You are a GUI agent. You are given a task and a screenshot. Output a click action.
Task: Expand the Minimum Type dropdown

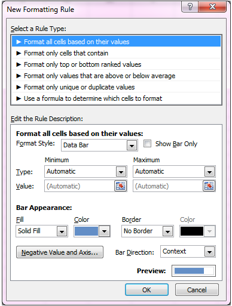coord(86,171)
